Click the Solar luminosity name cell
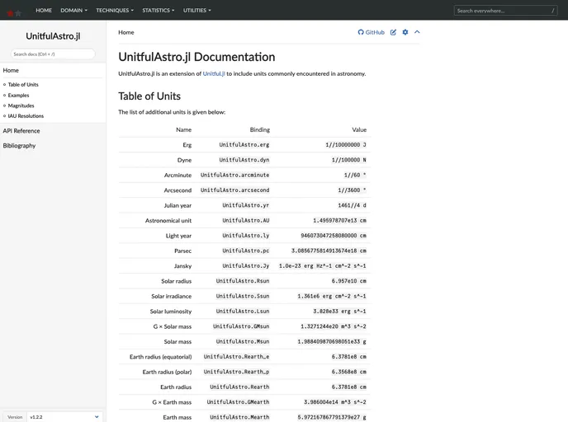The width and height of the screenshot is (568, 422). tap(171, 312)
